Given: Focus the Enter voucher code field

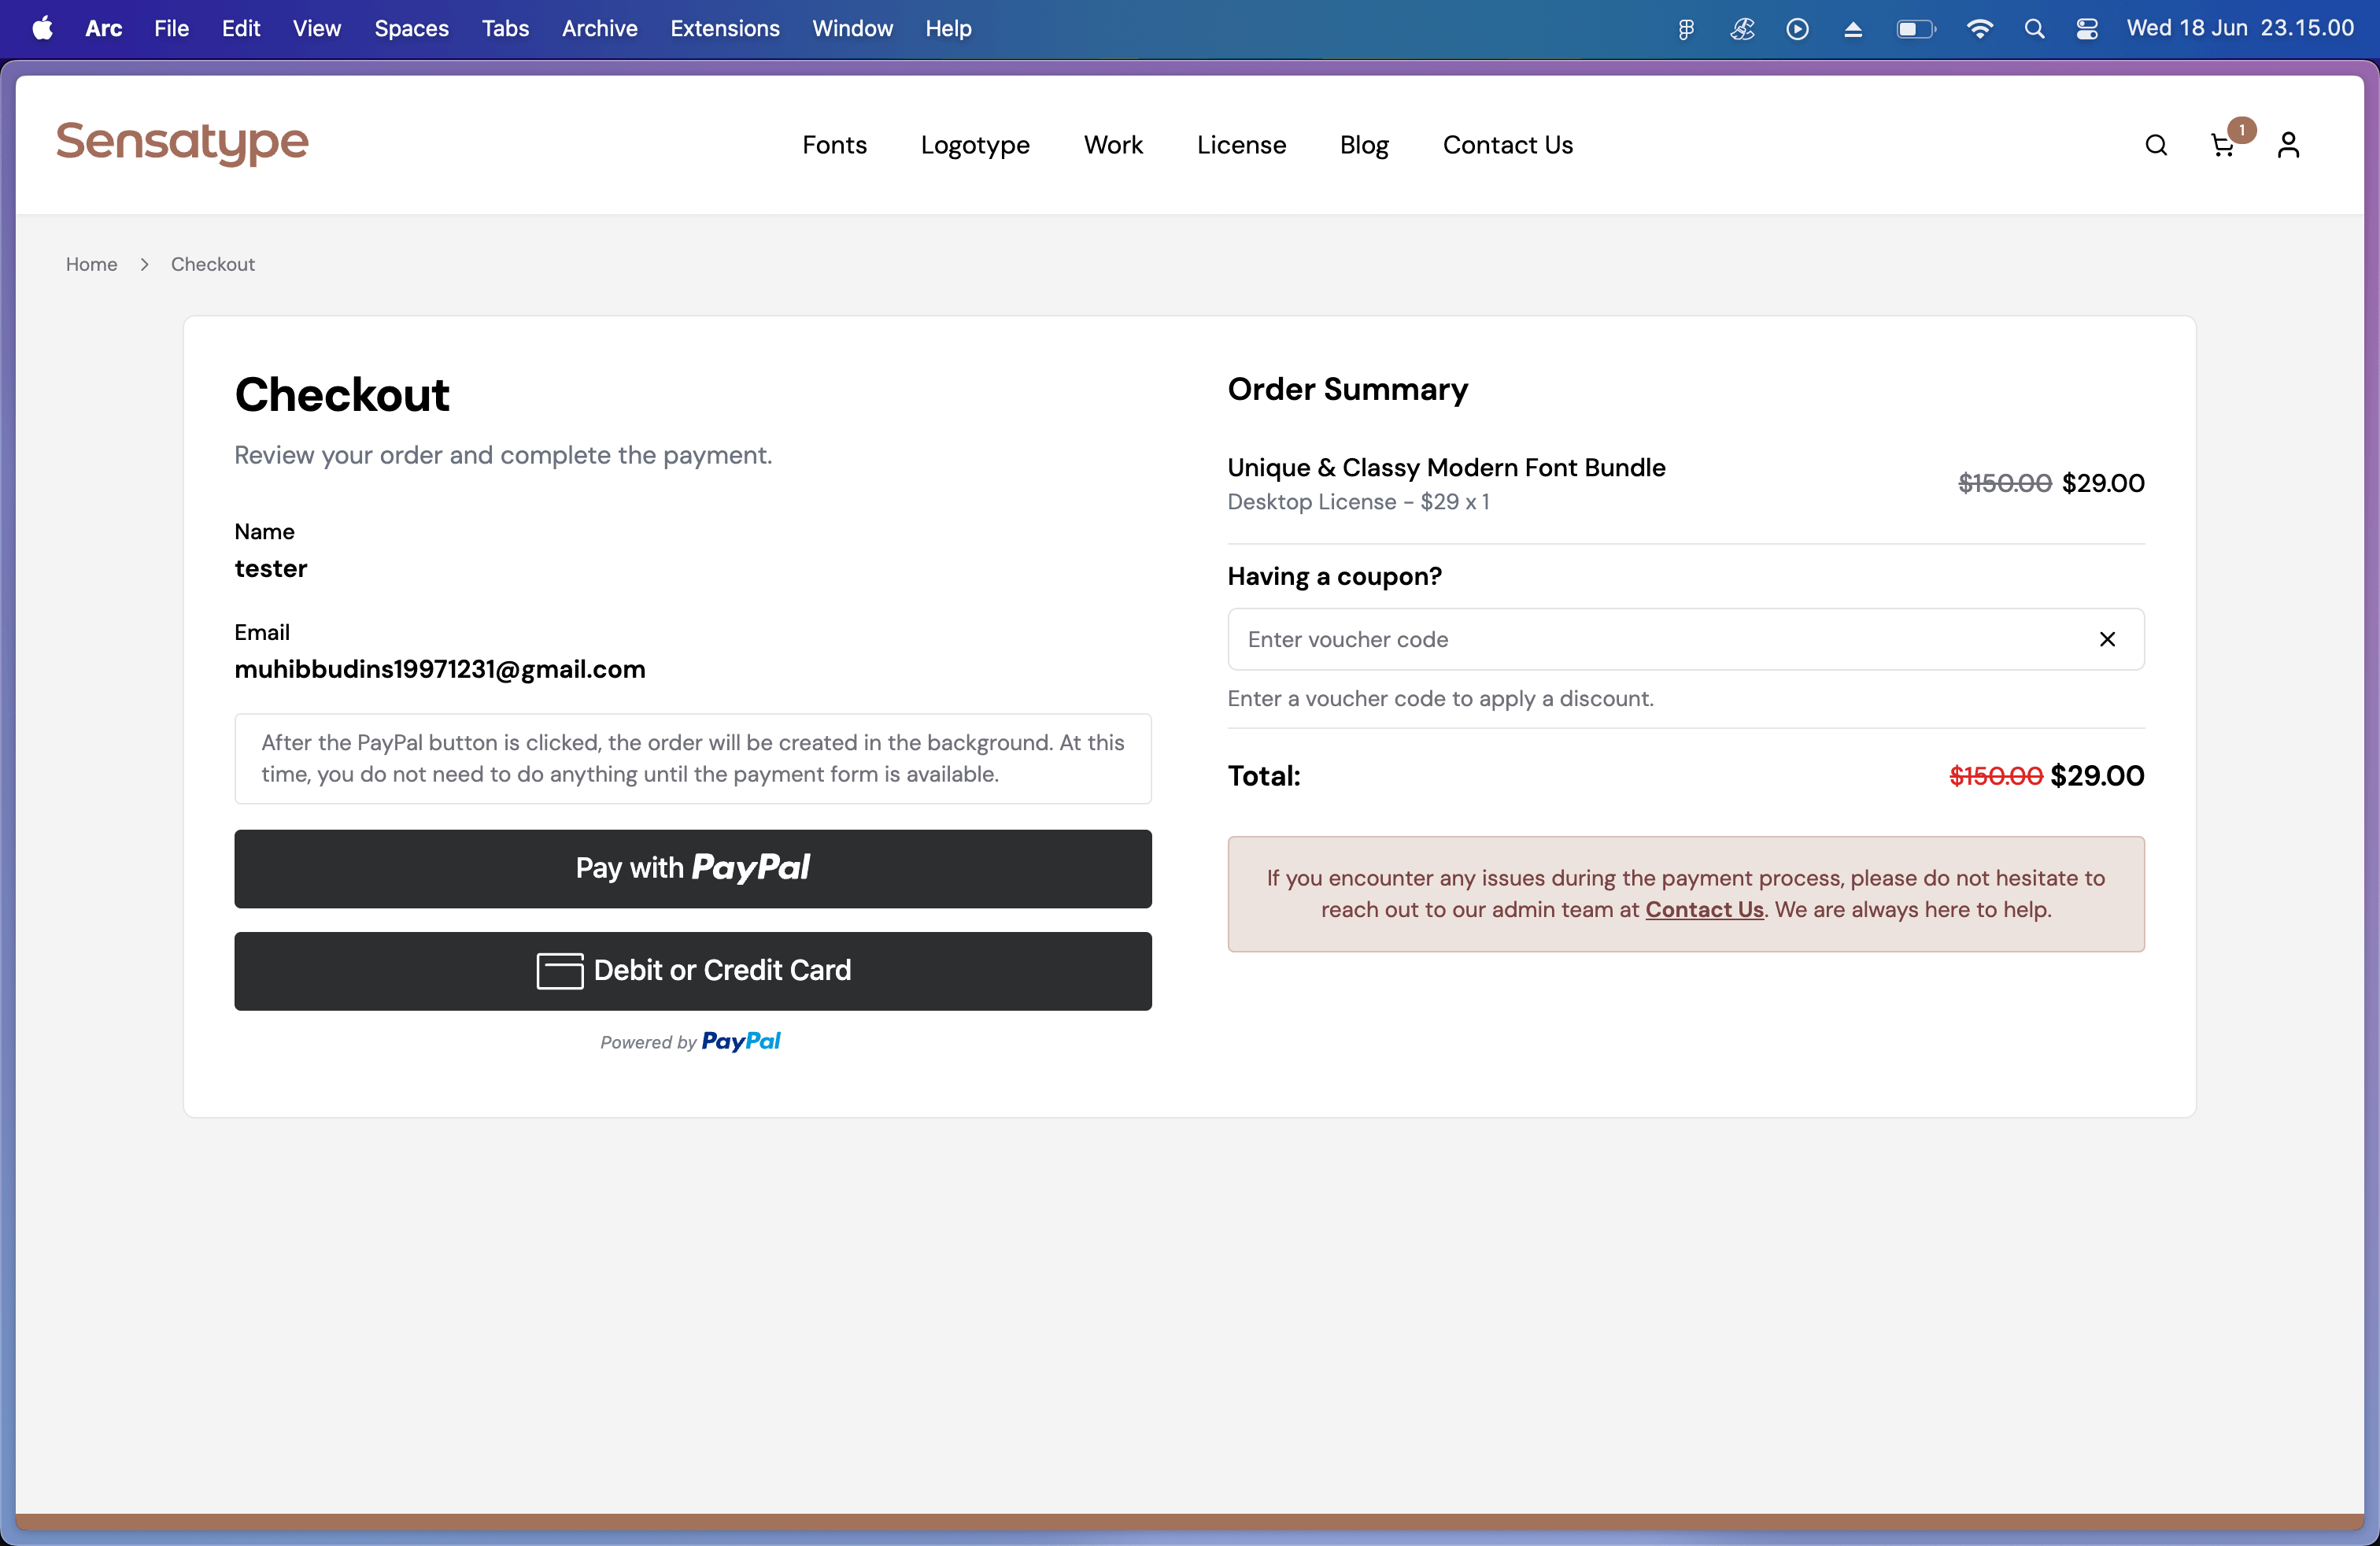Looking at the screenshot, I should click(x=1660, y=639).
